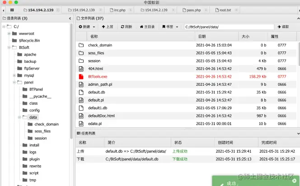Click 上传成功 status in task list
The width and height of the screenshot is (300, 186).
coord(180,151)
